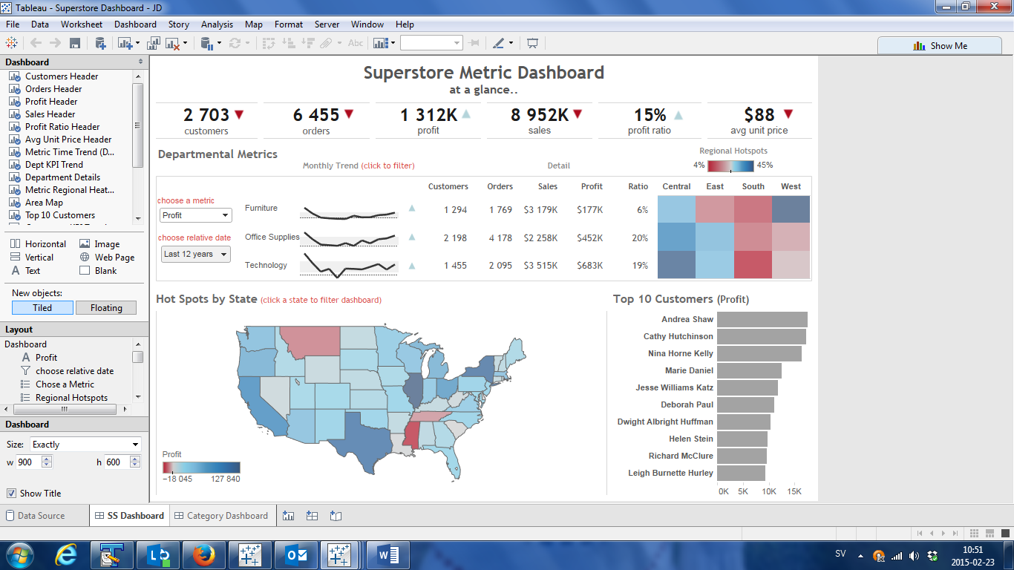Select Area Map sheet in the list
The height and width of the screenshot is (570, 1014).
tap(44, 203)
